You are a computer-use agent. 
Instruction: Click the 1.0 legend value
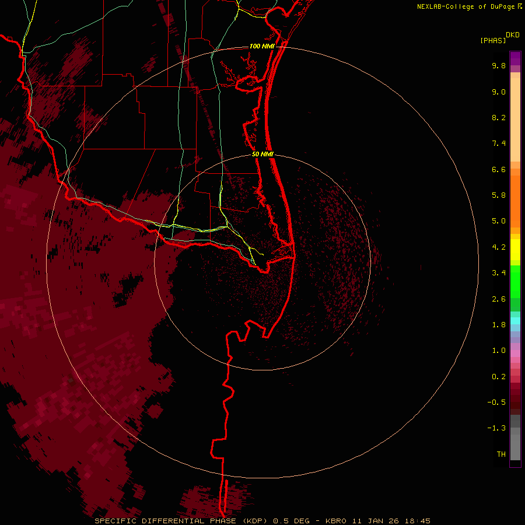coord(499,351)
